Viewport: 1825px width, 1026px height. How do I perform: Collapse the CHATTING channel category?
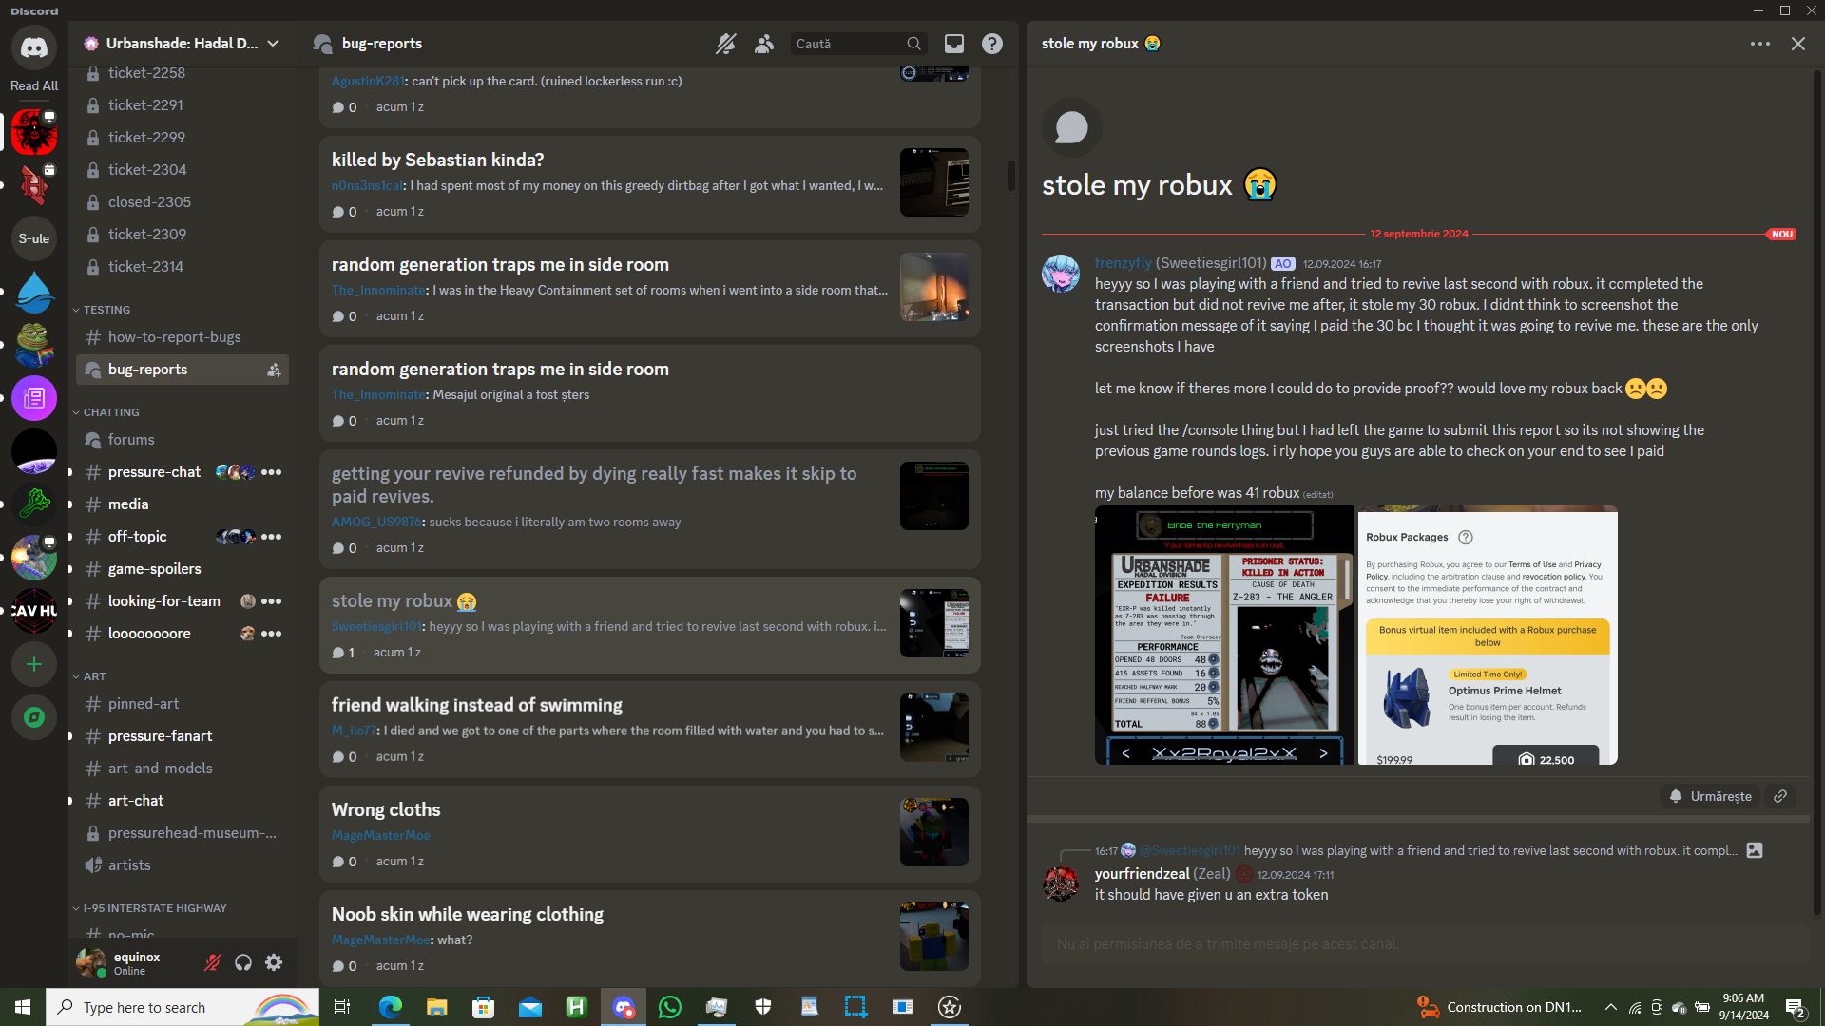(x=110, y=412)
